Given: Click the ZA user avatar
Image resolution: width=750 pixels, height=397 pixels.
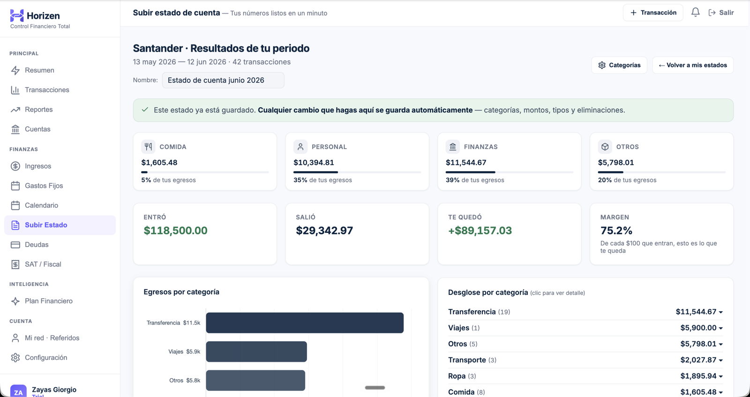Looking at the screenshot, I should (x=18, y=391).
